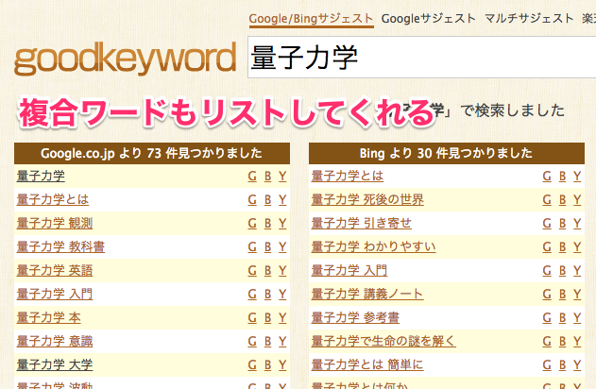Click G for 量子力学 英語 row
The image size is (596, 389).
[252, 270]
